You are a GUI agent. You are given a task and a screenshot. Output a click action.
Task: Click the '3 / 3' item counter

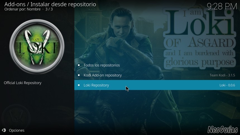coord(49,9)
